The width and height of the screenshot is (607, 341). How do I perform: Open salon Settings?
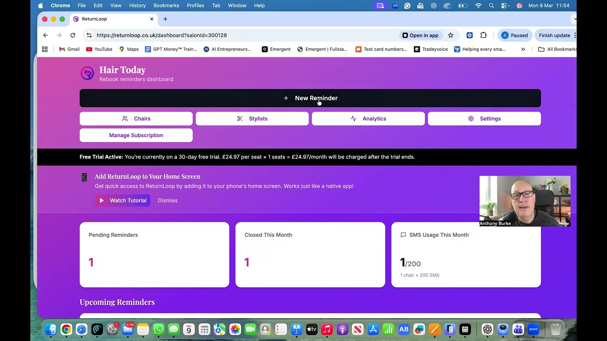pyautogui.click(x=484, y=118)
